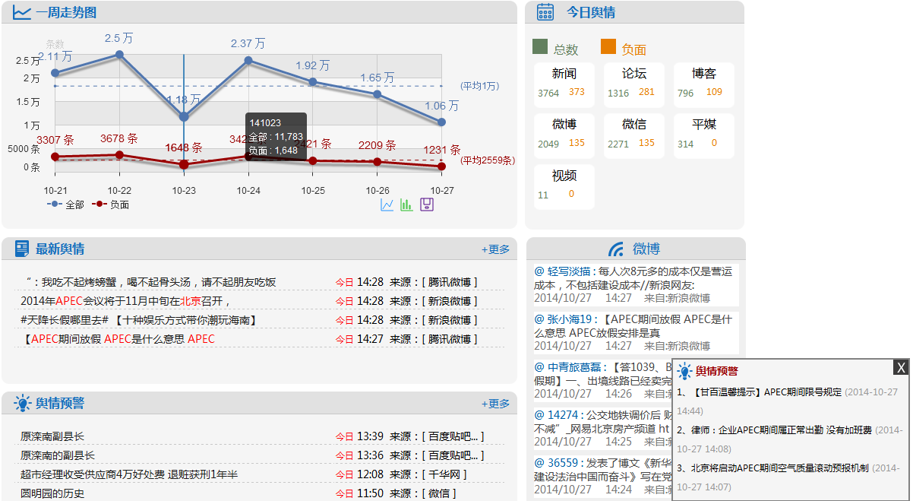Image resolution: width=913 pixels, height=501 pixels.
Task: Click the weekly trend chart header icon
Action: tap(22, 13)
